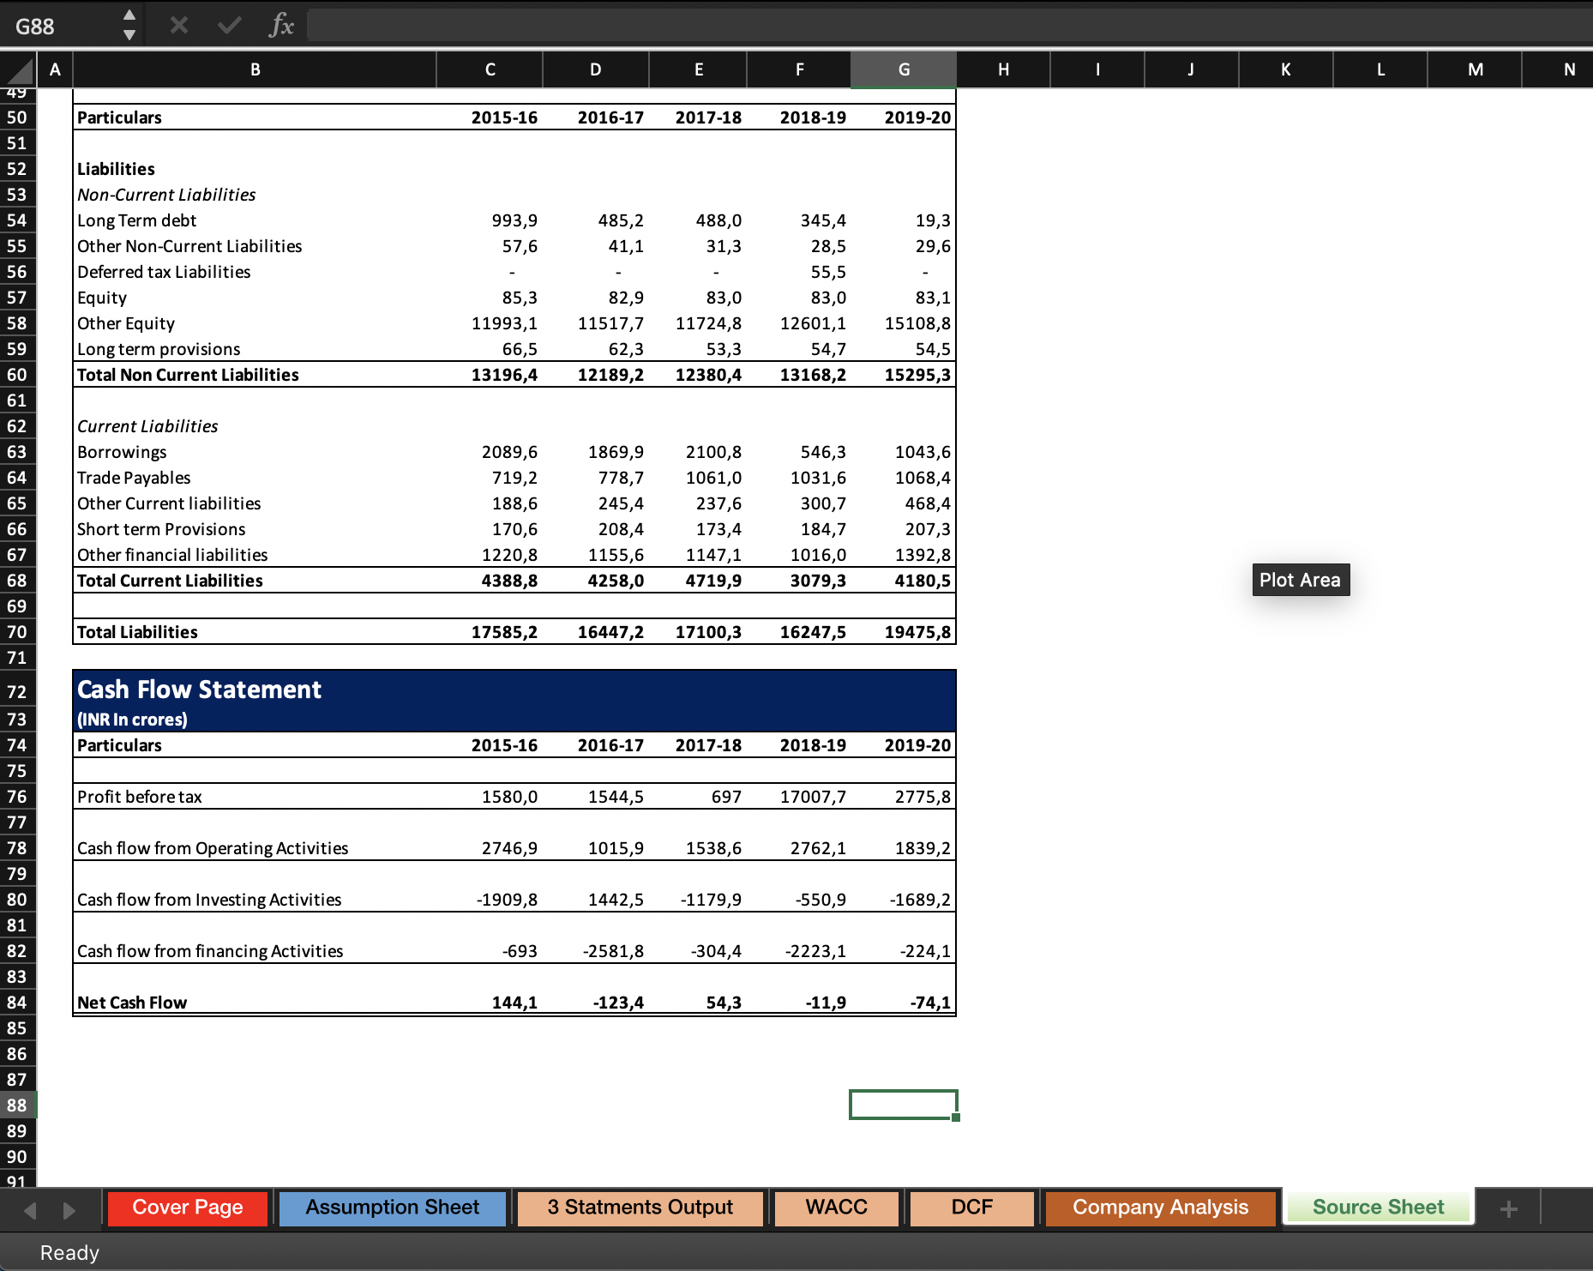Viewport: 1593px width, 1271px height.
Task: Confirm entry with the checkmark icon
Action: click(x=229, y=26)
